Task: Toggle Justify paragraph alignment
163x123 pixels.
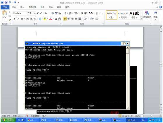Action: 76,19
